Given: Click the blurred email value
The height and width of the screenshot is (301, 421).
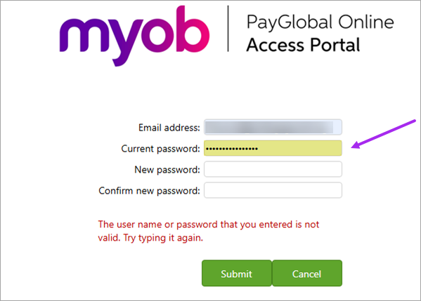Looking at the screenshot, I should click(269, 127).
